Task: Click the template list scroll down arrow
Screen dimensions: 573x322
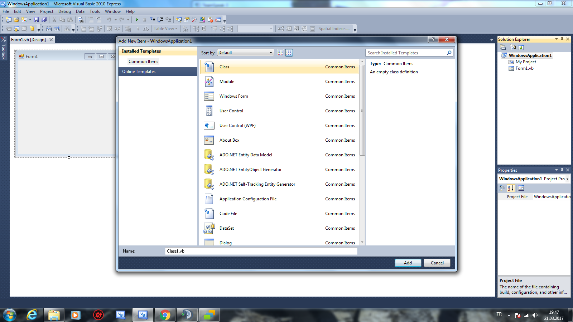Action: pos(362,242)
